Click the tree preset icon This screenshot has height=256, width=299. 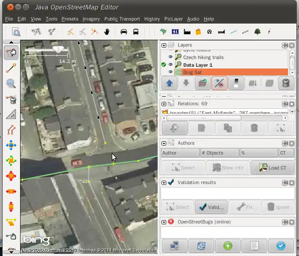click(x=257, y=32)
